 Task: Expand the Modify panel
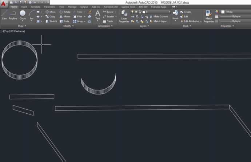68,26
